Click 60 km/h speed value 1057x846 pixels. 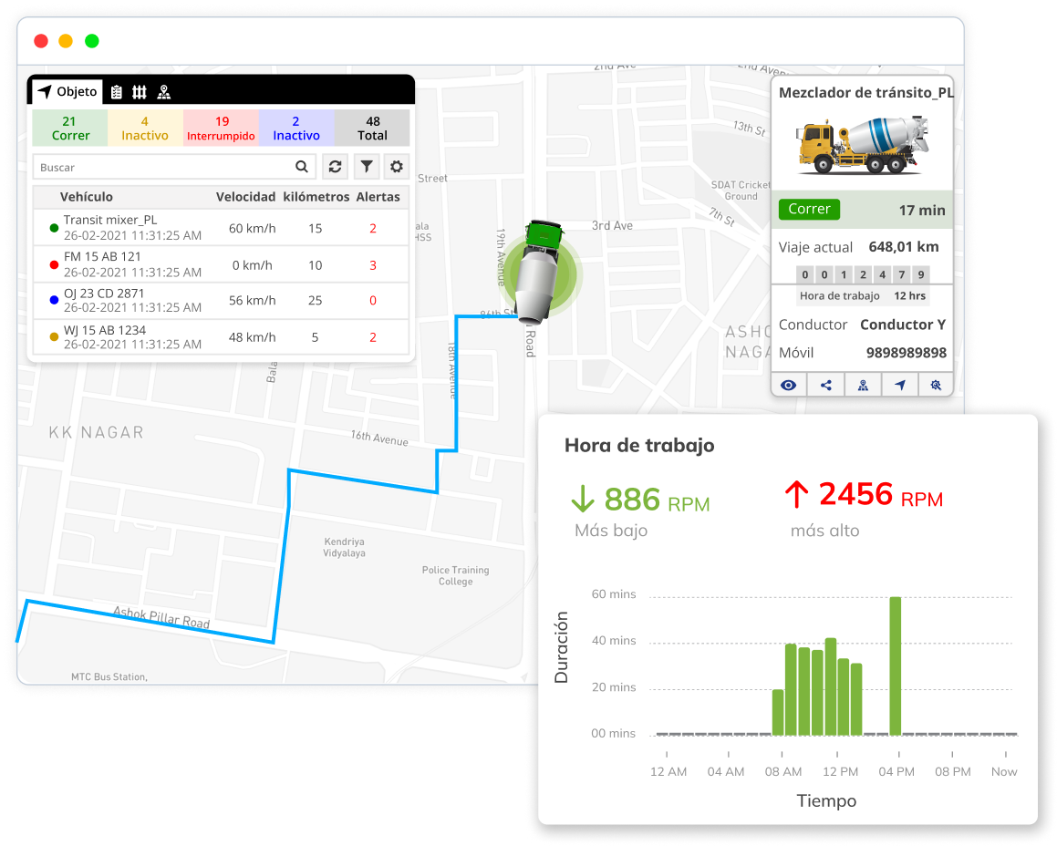coord(252,229)
